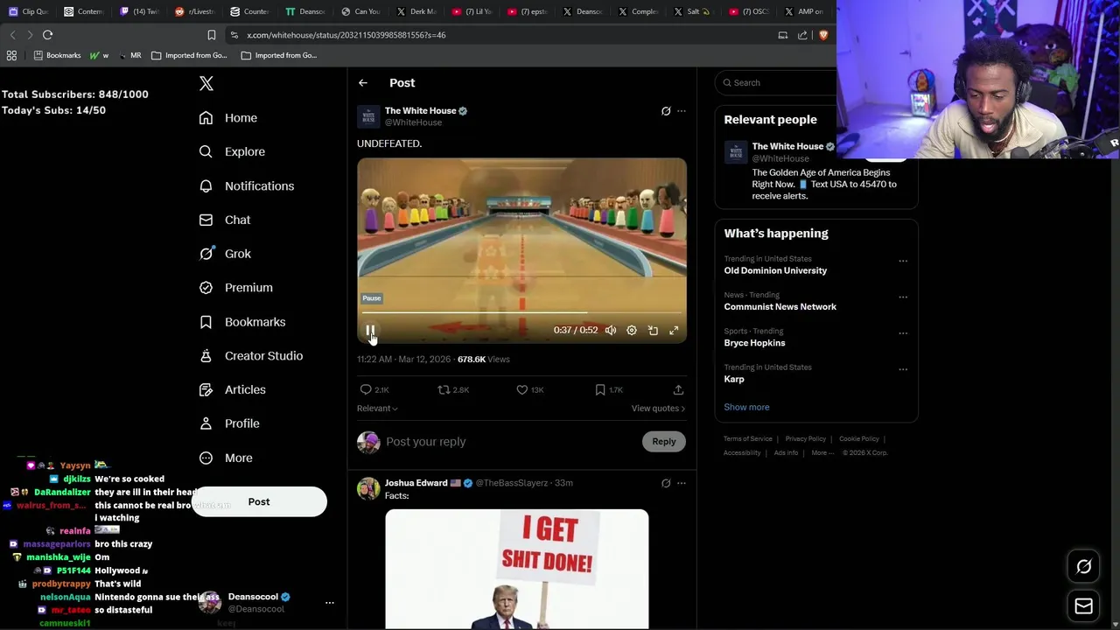The height and width of the screenshot is (630, 1120).
Task: Open more options for Old Dominion University trend
Action: coord(903,261)
